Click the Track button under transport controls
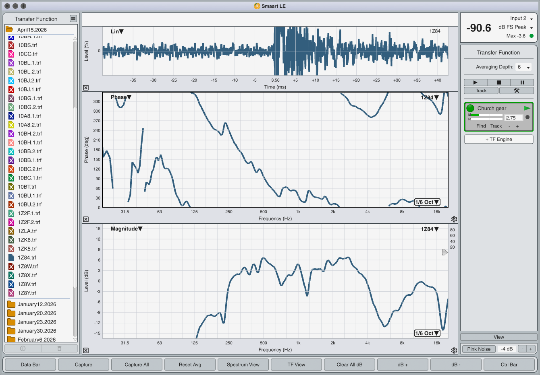The height and width of the screenshot is (375, 540). (481, 91)
